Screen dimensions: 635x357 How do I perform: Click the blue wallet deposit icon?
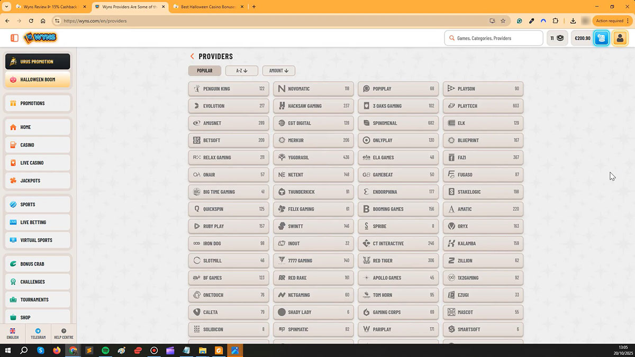pos(602,38)
